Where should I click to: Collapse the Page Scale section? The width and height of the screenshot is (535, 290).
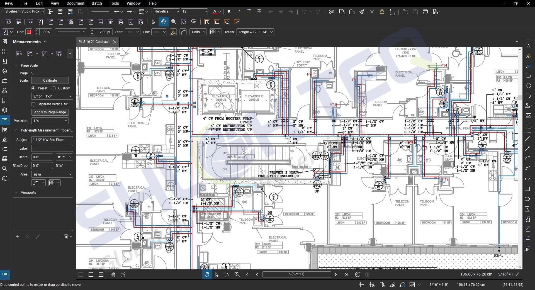click(x=15, y=65)
